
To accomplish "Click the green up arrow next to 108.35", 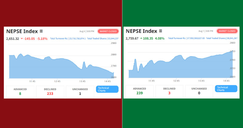I will 141,39.
